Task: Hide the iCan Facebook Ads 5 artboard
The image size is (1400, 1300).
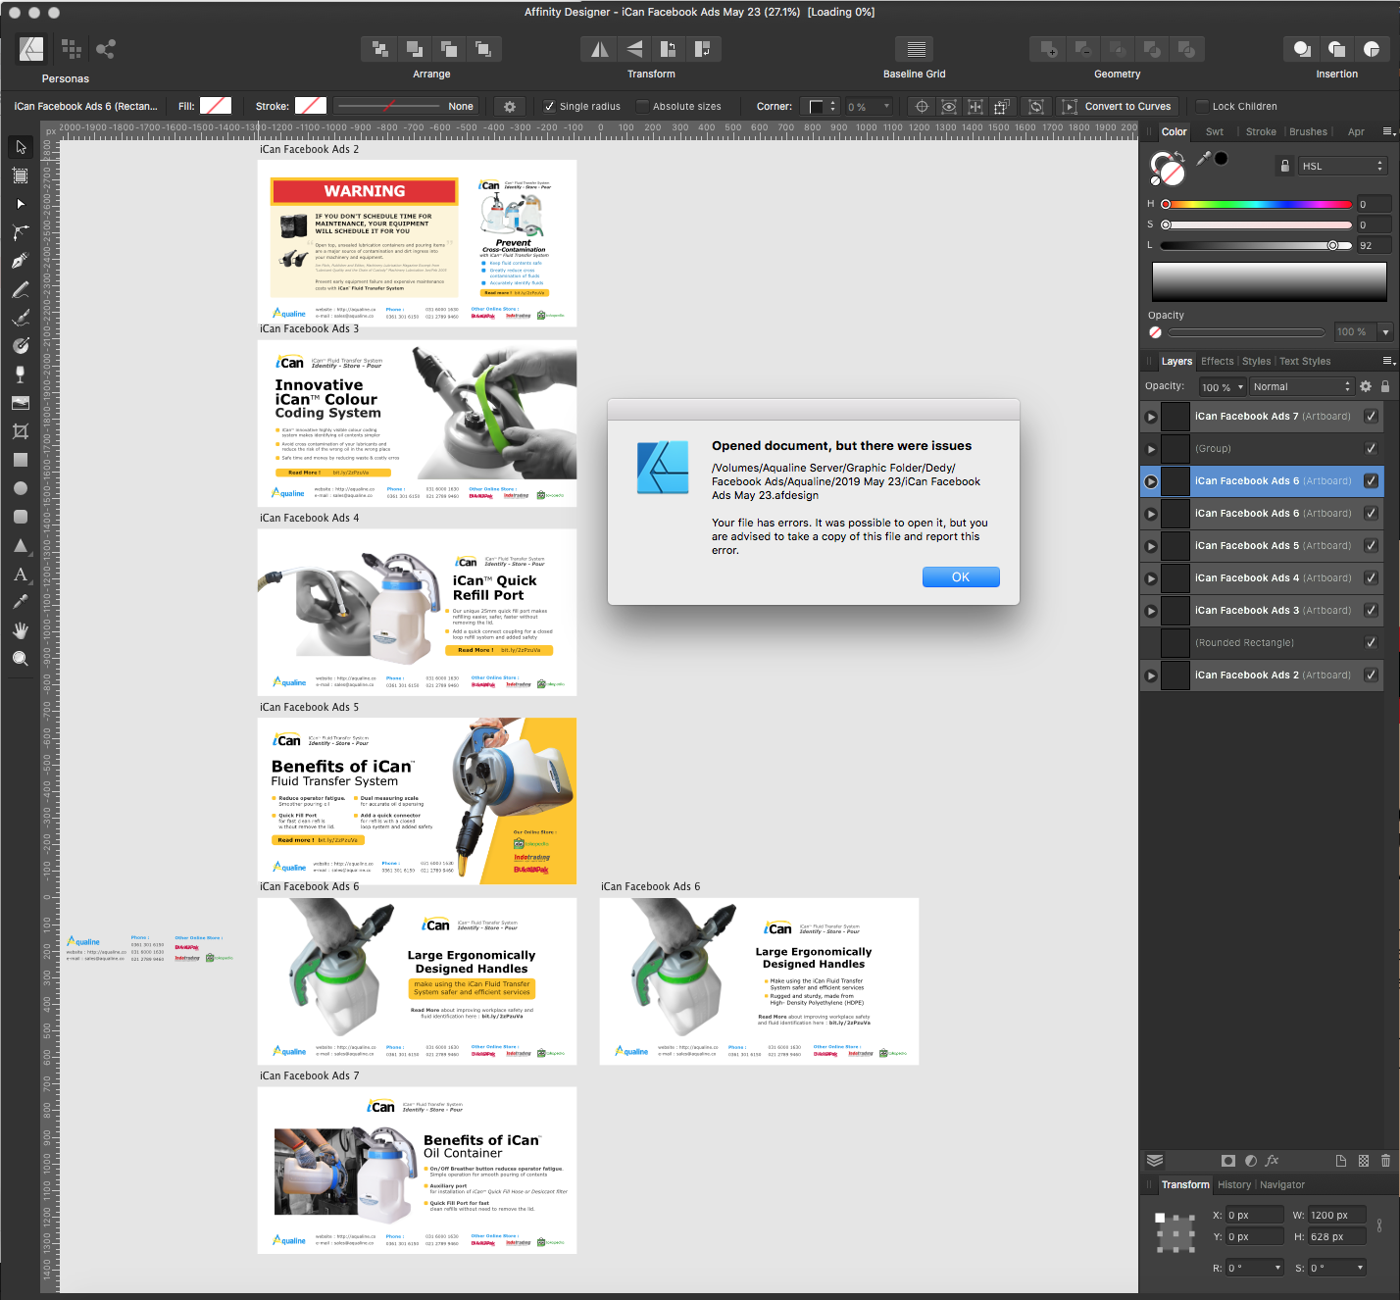Action: (1371, 546)
